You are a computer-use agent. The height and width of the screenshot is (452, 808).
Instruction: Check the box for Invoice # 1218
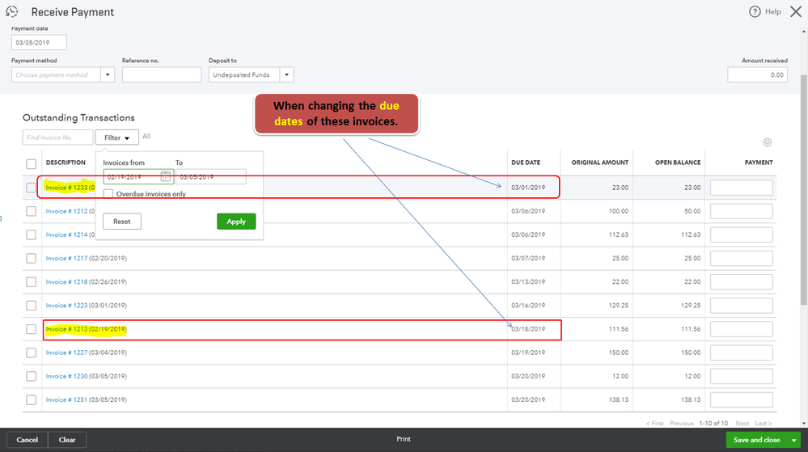31,282
